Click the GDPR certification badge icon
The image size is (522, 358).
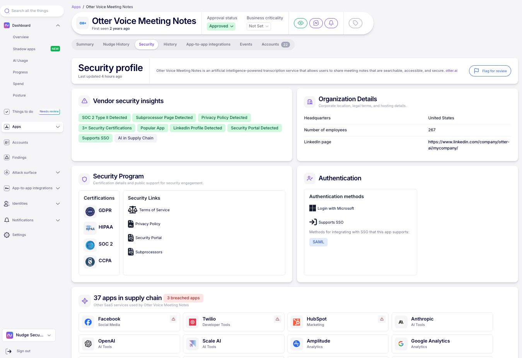point(90,211)
